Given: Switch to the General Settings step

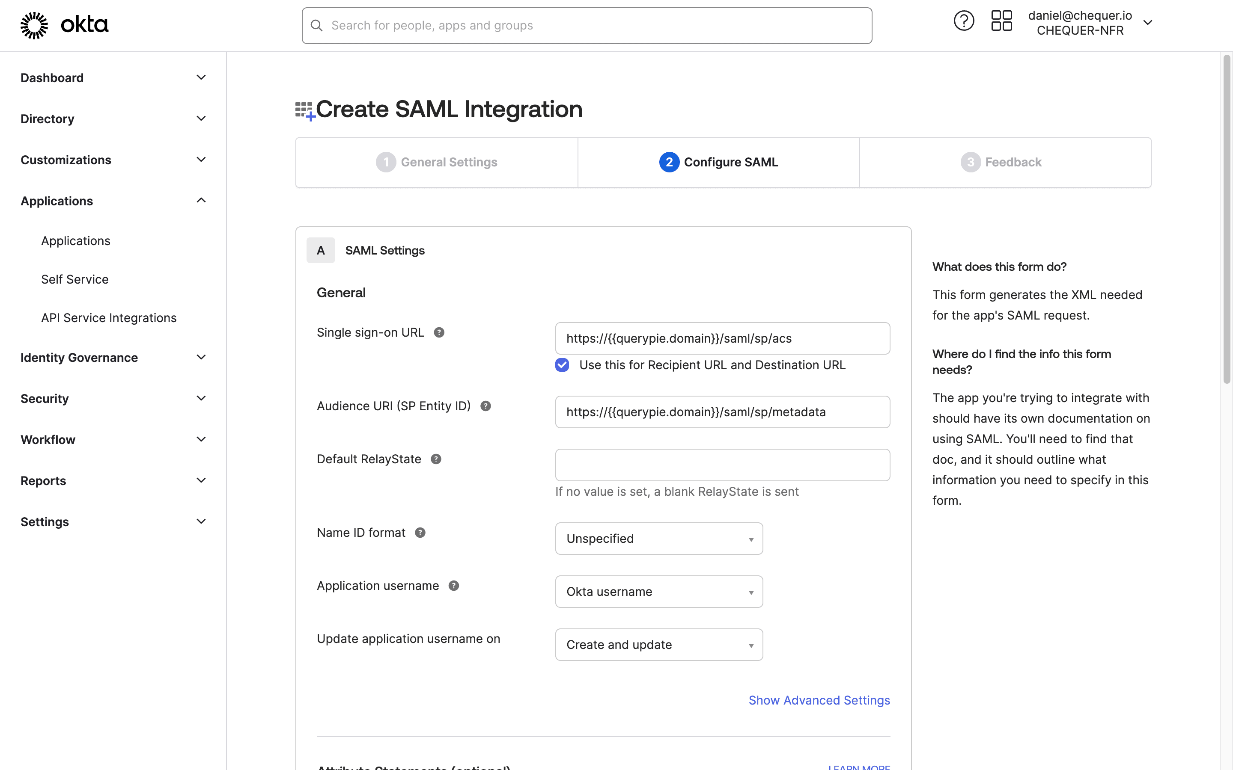Looking at the screenshot, I should tap(436, 162).
